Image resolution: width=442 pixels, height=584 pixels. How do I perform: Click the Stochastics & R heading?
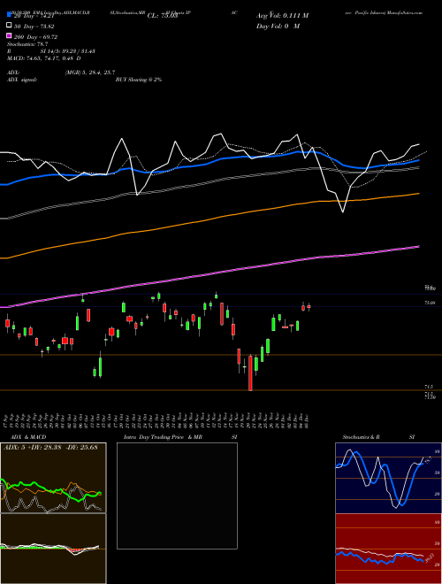(362, 437)
